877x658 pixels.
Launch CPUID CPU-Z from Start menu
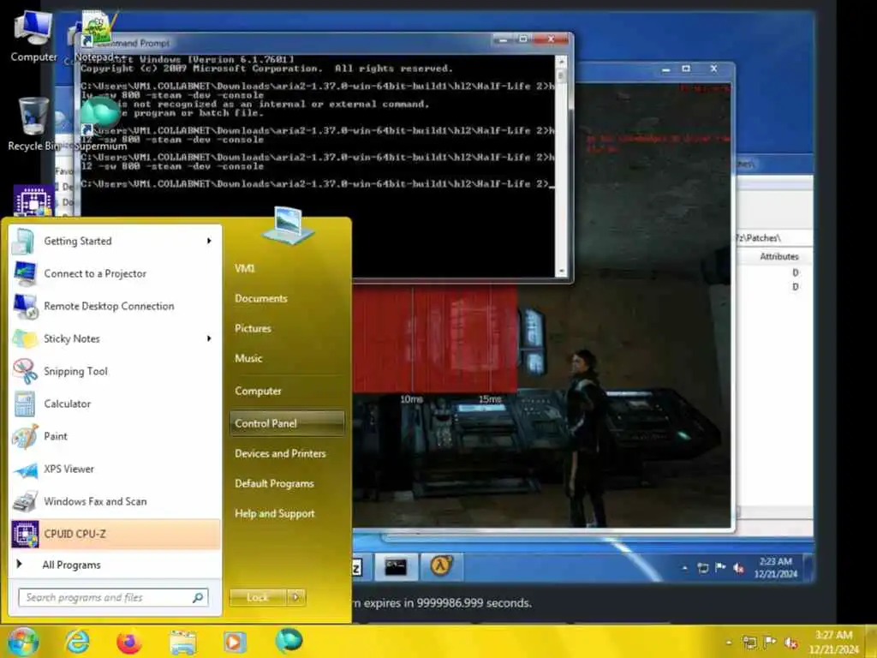tap(115, 534)
